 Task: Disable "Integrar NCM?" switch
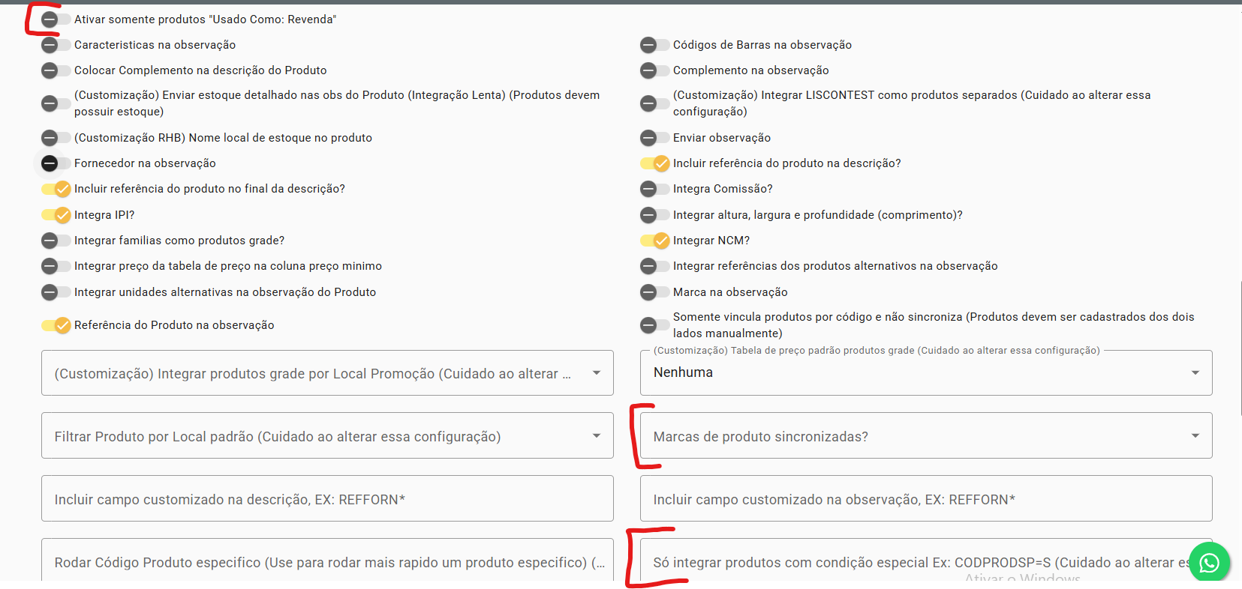[x=655, y=241]
